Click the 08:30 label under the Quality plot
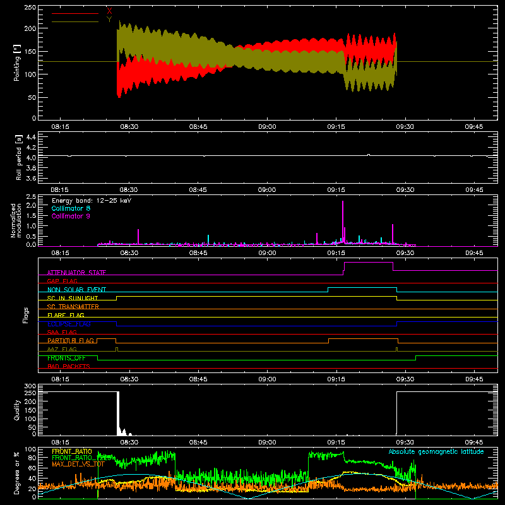The height and width of the screenshot is (505, 505). (x=129, y=443)
